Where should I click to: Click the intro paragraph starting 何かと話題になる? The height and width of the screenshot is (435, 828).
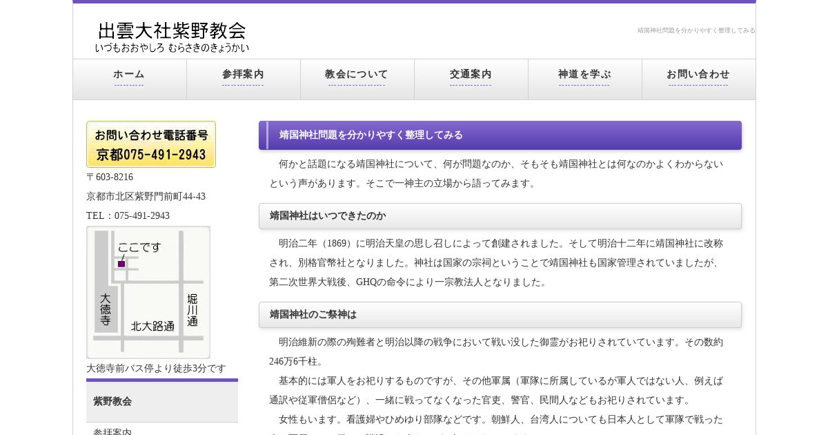(496, 174)
